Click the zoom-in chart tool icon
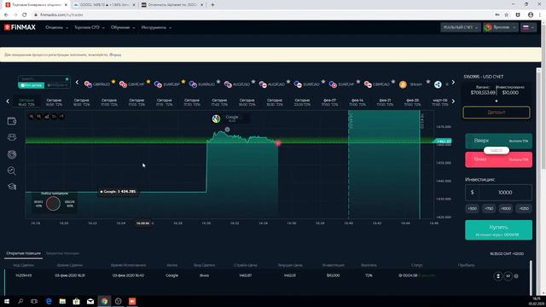 32,117
